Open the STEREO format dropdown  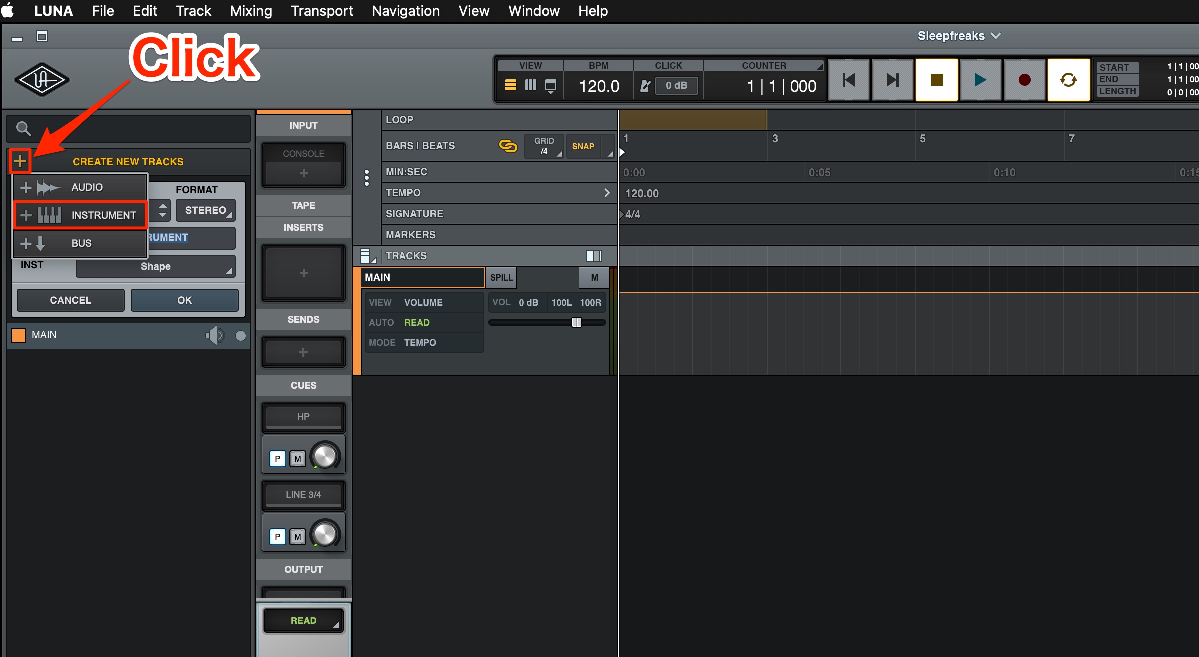click(x=206, y=210)
